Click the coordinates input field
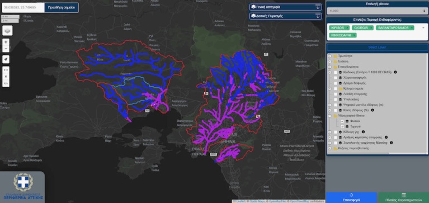429x203 pixels. (x=23, y=8)
